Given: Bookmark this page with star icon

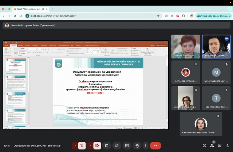Looking at the screenshot, I should (x=158, y=16).
